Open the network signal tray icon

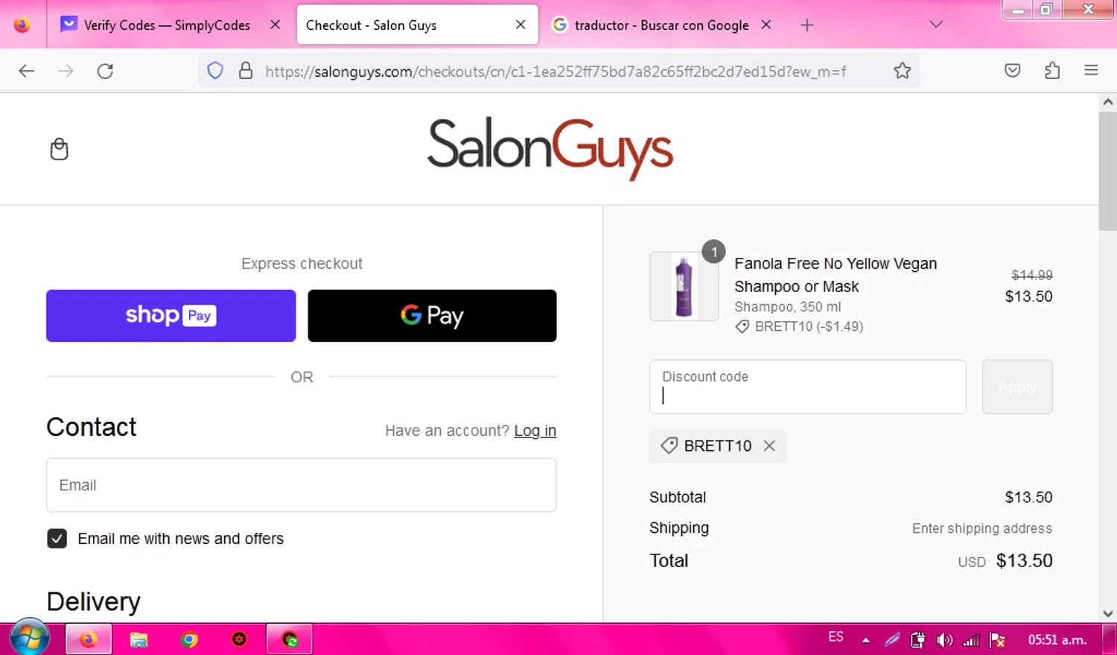click(x=971, y=639)
